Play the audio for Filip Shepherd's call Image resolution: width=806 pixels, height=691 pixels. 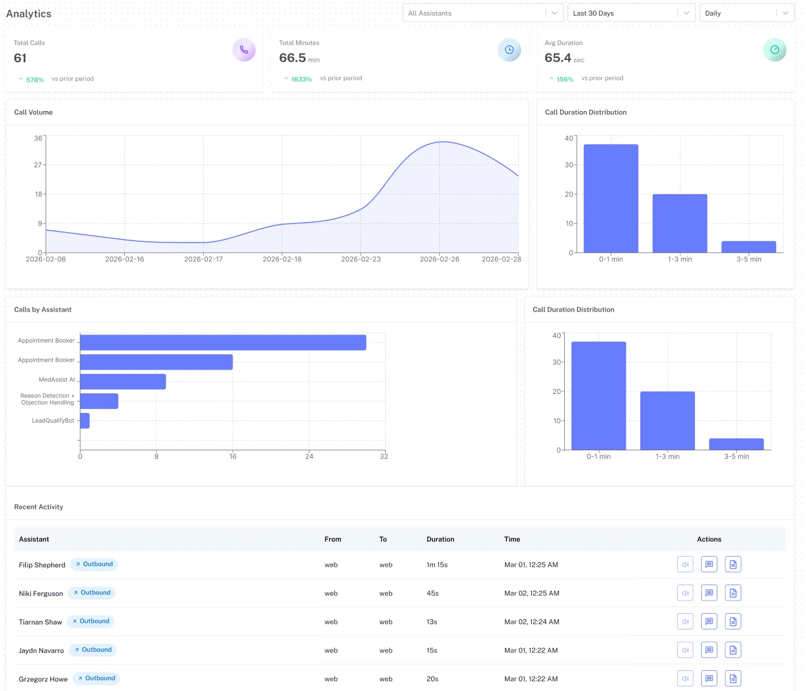tap(685, 564)
